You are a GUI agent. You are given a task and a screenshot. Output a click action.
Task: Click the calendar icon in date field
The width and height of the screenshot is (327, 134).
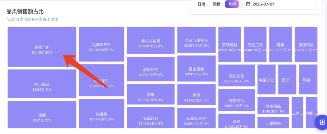[248, 4]
